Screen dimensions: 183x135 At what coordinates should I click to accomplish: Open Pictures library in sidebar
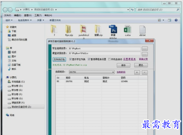(x=12, y=57)
